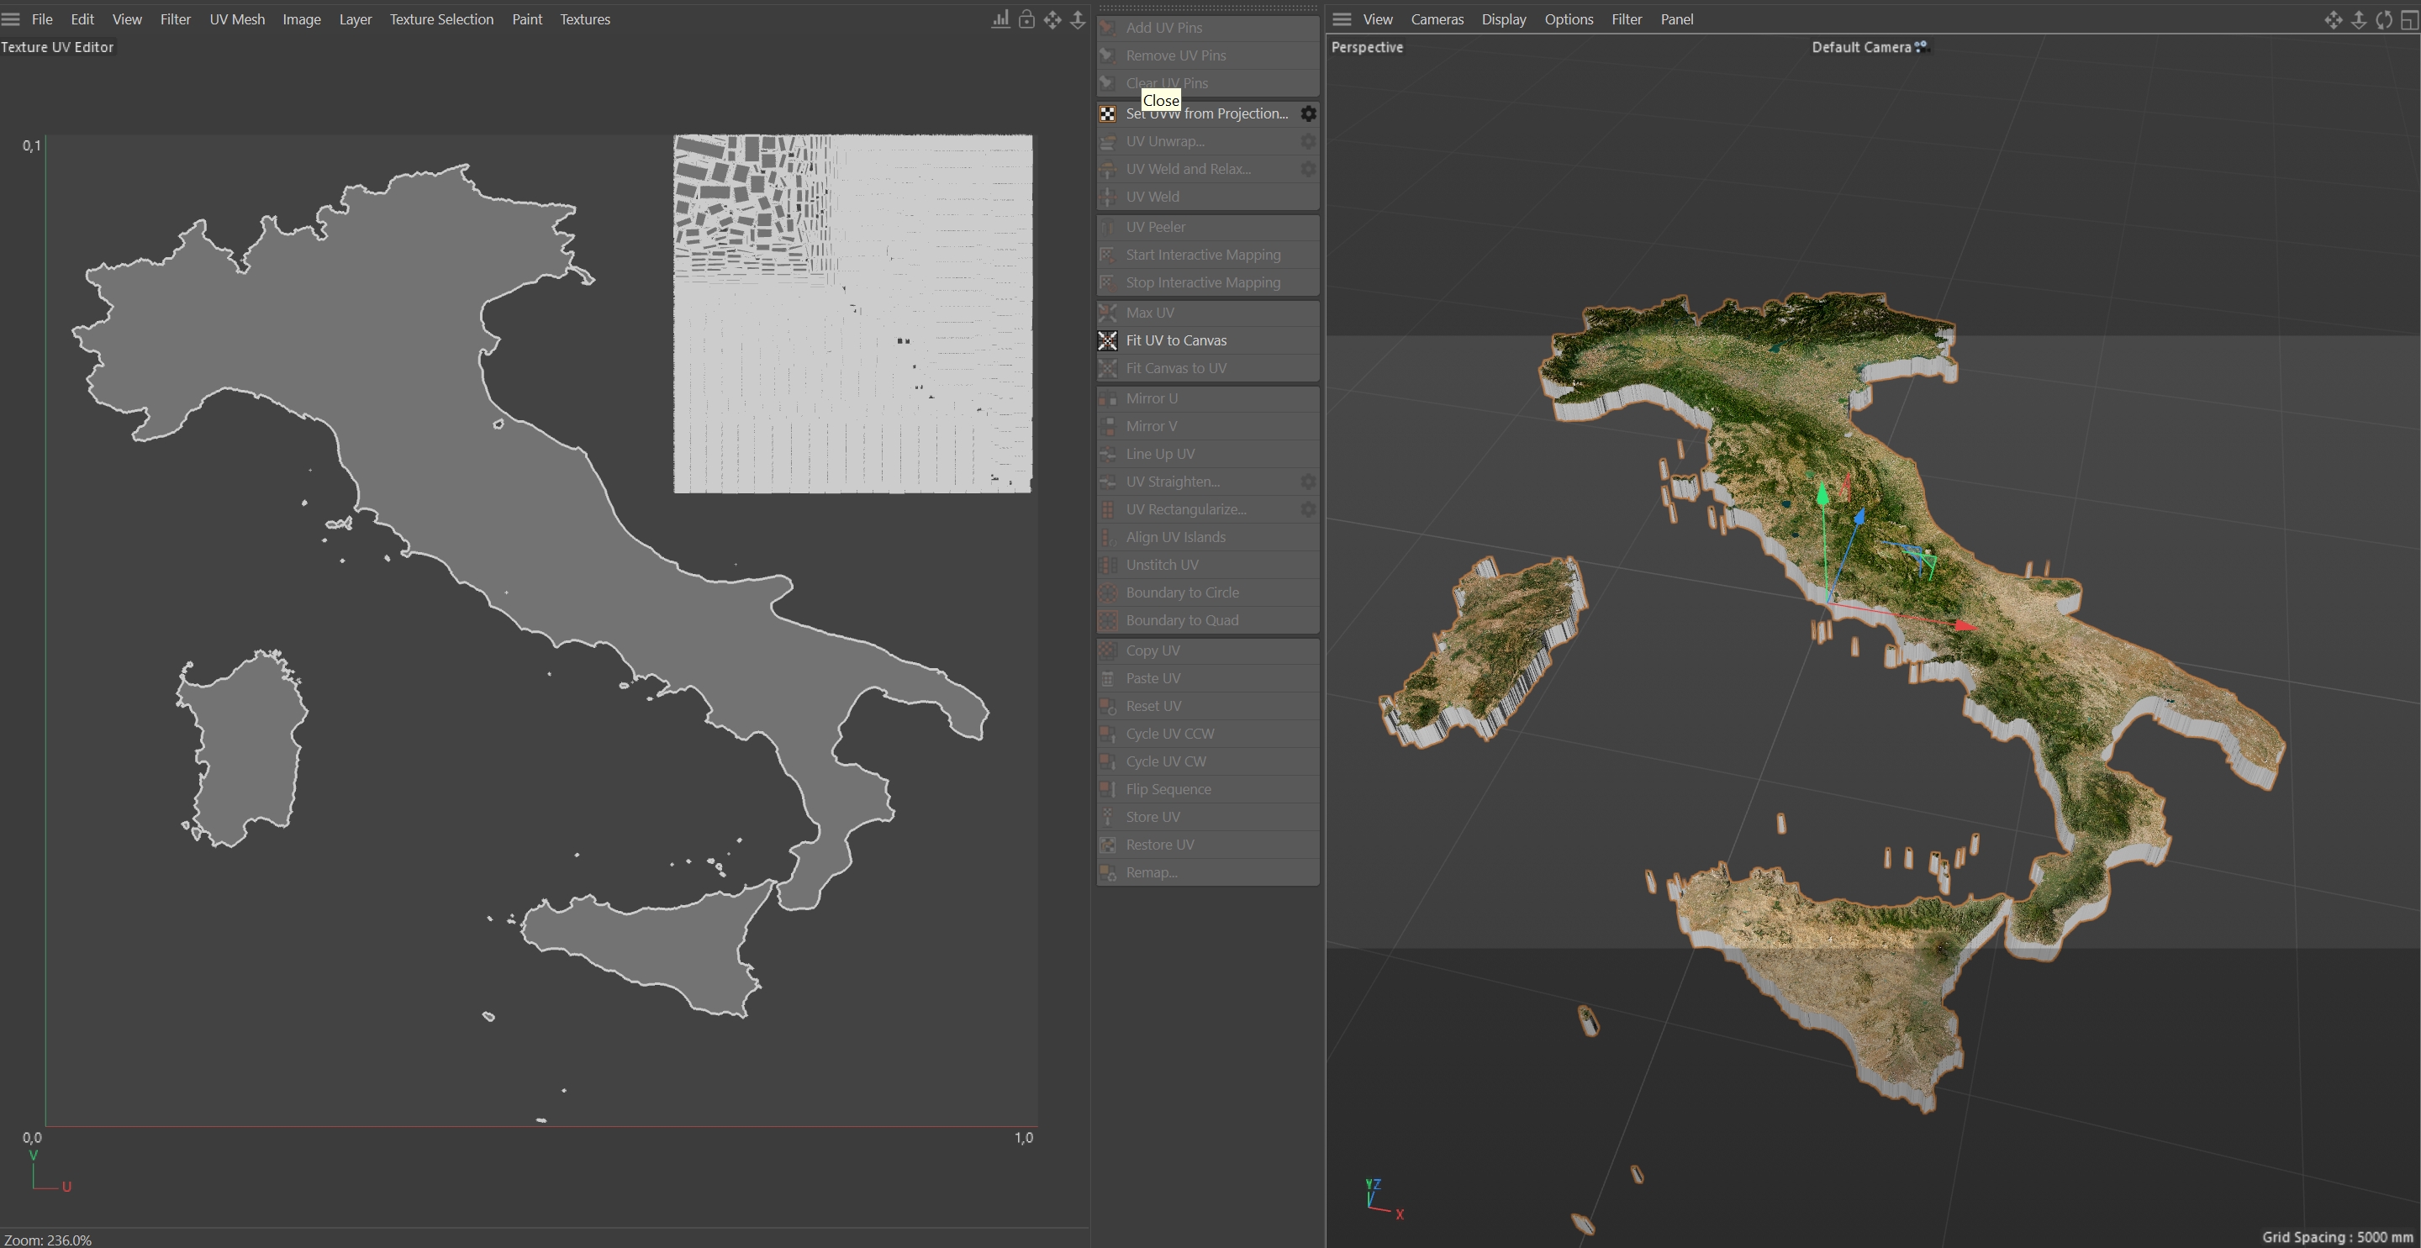The image size is (2421, 1248).
Task: Click the perspective viewport rotate camera icon
Action: click(2383, 19)
